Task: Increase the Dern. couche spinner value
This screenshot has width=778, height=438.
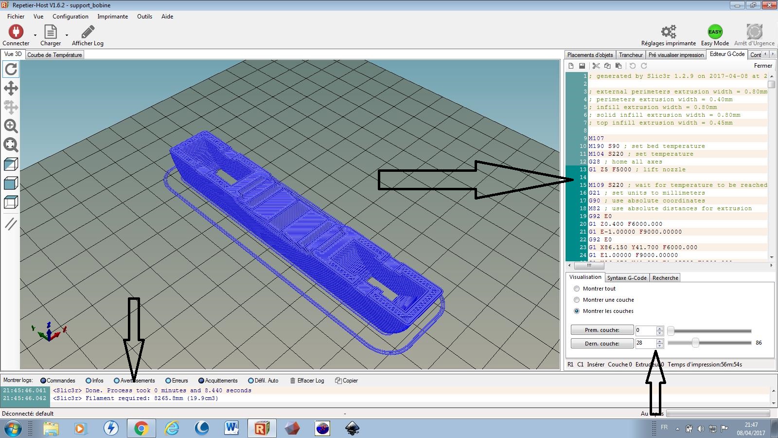Action: [x=659, y=341]
